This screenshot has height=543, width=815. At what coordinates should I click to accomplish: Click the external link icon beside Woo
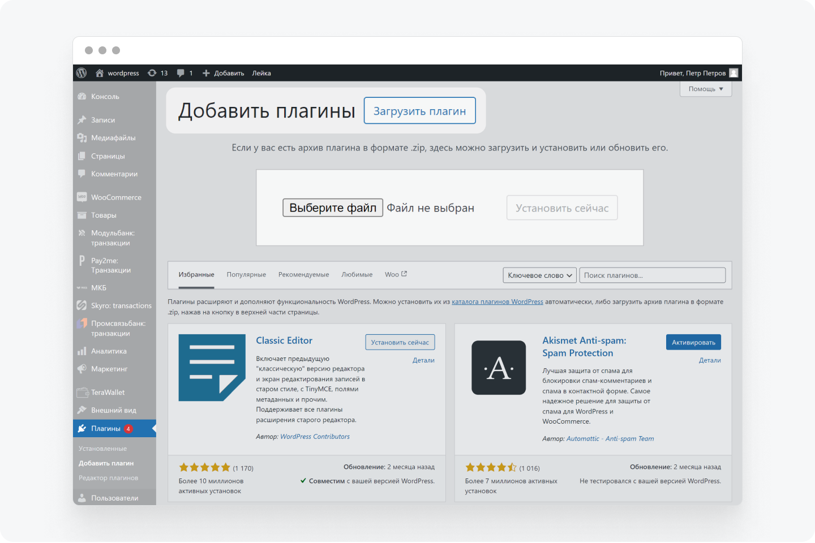(404, 274)
